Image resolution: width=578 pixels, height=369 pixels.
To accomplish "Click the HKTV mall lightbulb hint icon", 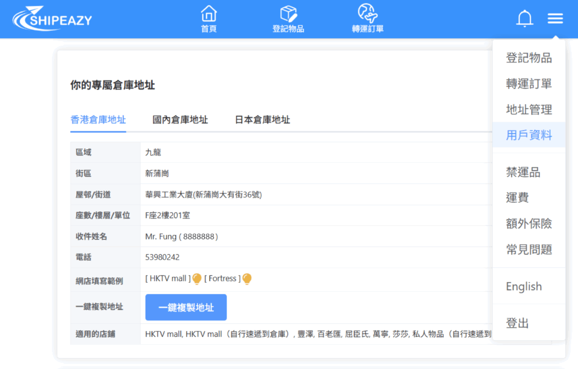I will (197, 279).
